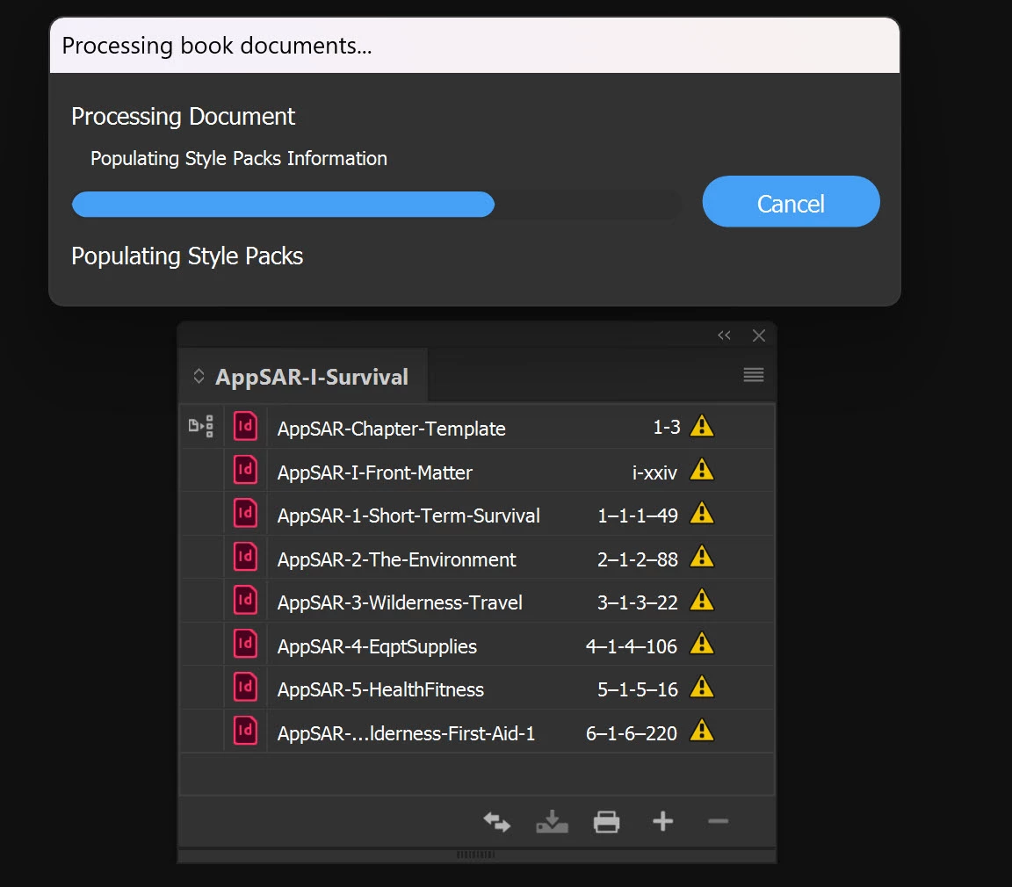Click the InDesign icon for Wilderness-First-Aid-1 document
Screen dimensions: 1012x887
pyautogui.click(x=245, y=731)
